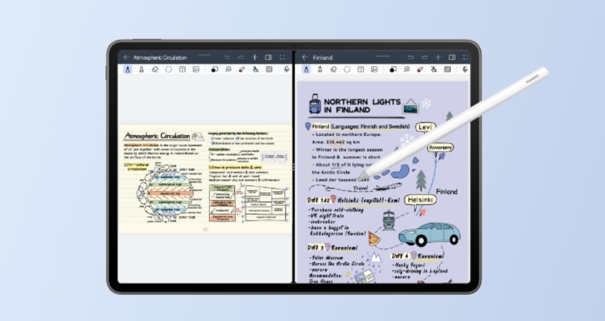
Task: Insert text box in Atmospheric Circulation note
Action: [182, 70]
